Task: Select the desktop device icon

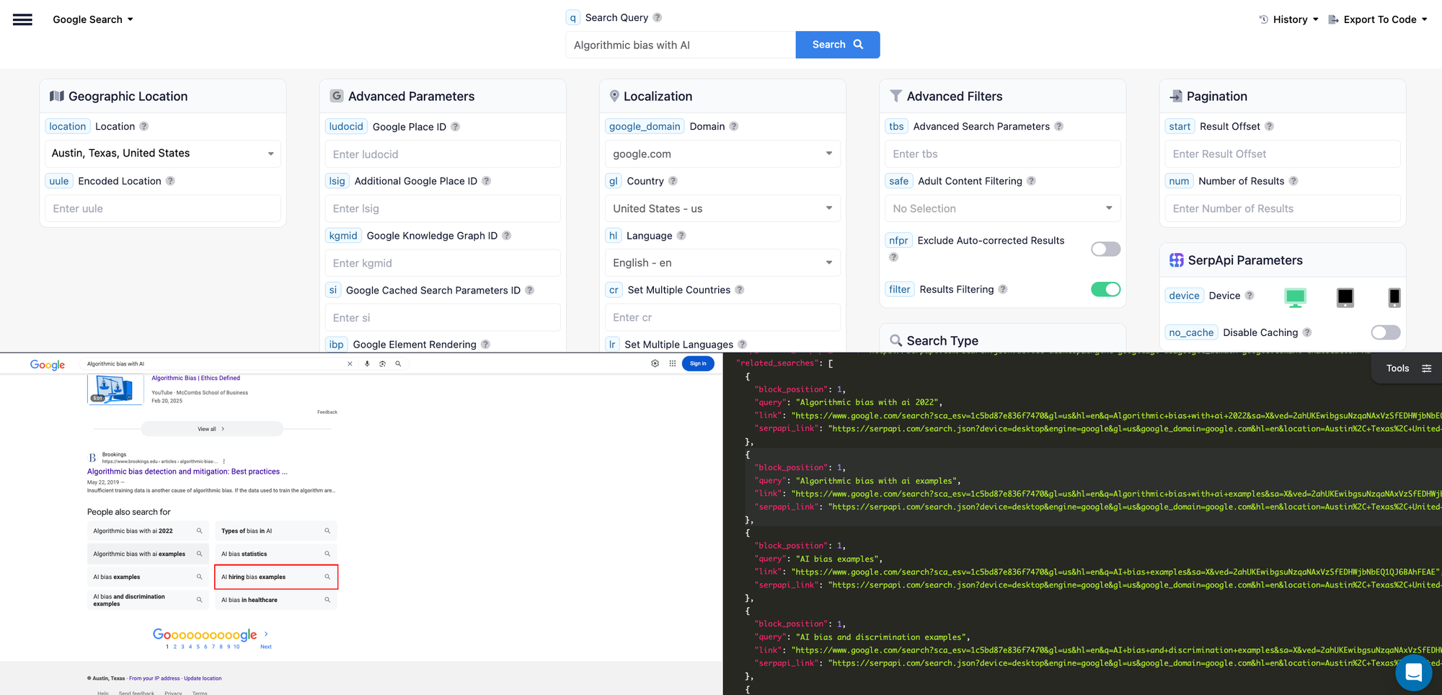Action: 1296,297
